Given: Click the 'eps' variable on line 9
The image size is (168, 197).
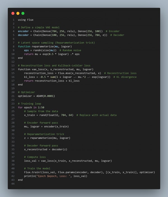Looking at the screenshot, I should click(26, 50).
